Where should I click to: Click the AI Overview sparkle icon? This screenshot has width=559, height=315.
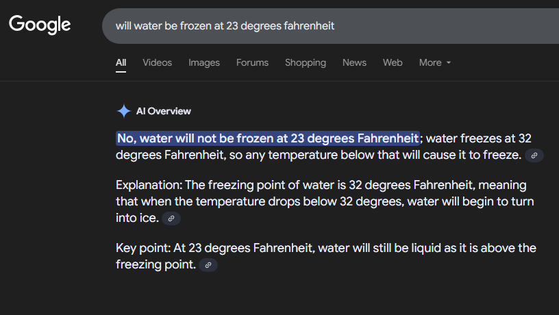point(123,111)
